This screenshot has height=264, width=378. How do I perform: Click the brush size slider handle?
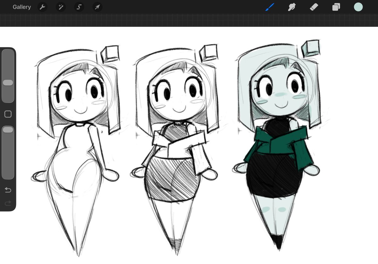(x=8, y=83)
